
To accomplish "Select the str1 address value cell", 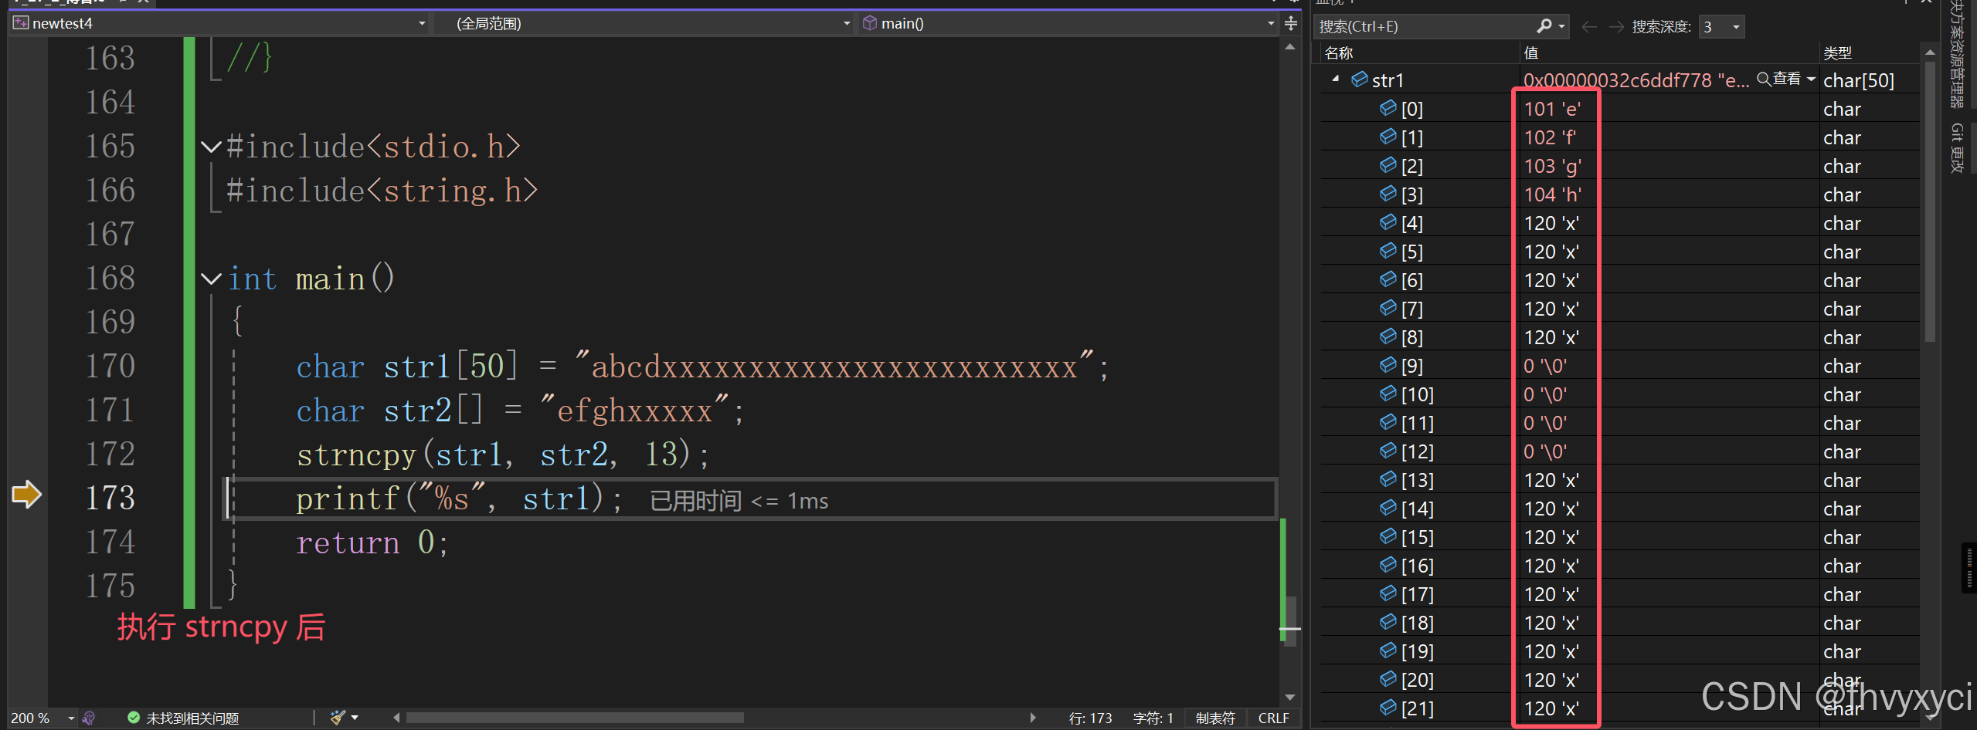I will click(x=1636, y=80).
